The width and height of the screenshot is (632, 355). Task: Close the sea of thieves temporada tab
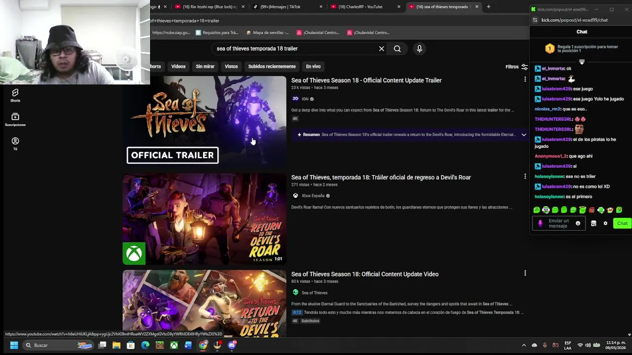point(476,7)
